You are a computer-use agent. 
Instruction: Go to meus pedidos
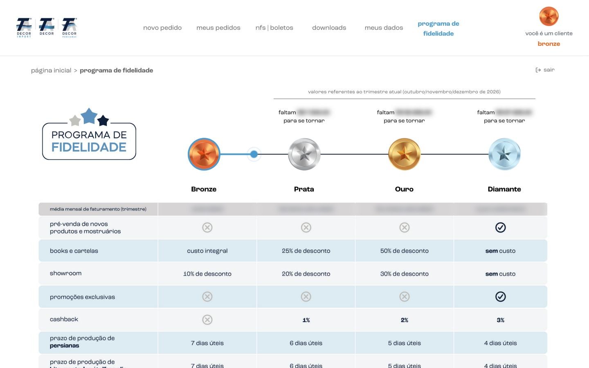[x=218, y=28]
